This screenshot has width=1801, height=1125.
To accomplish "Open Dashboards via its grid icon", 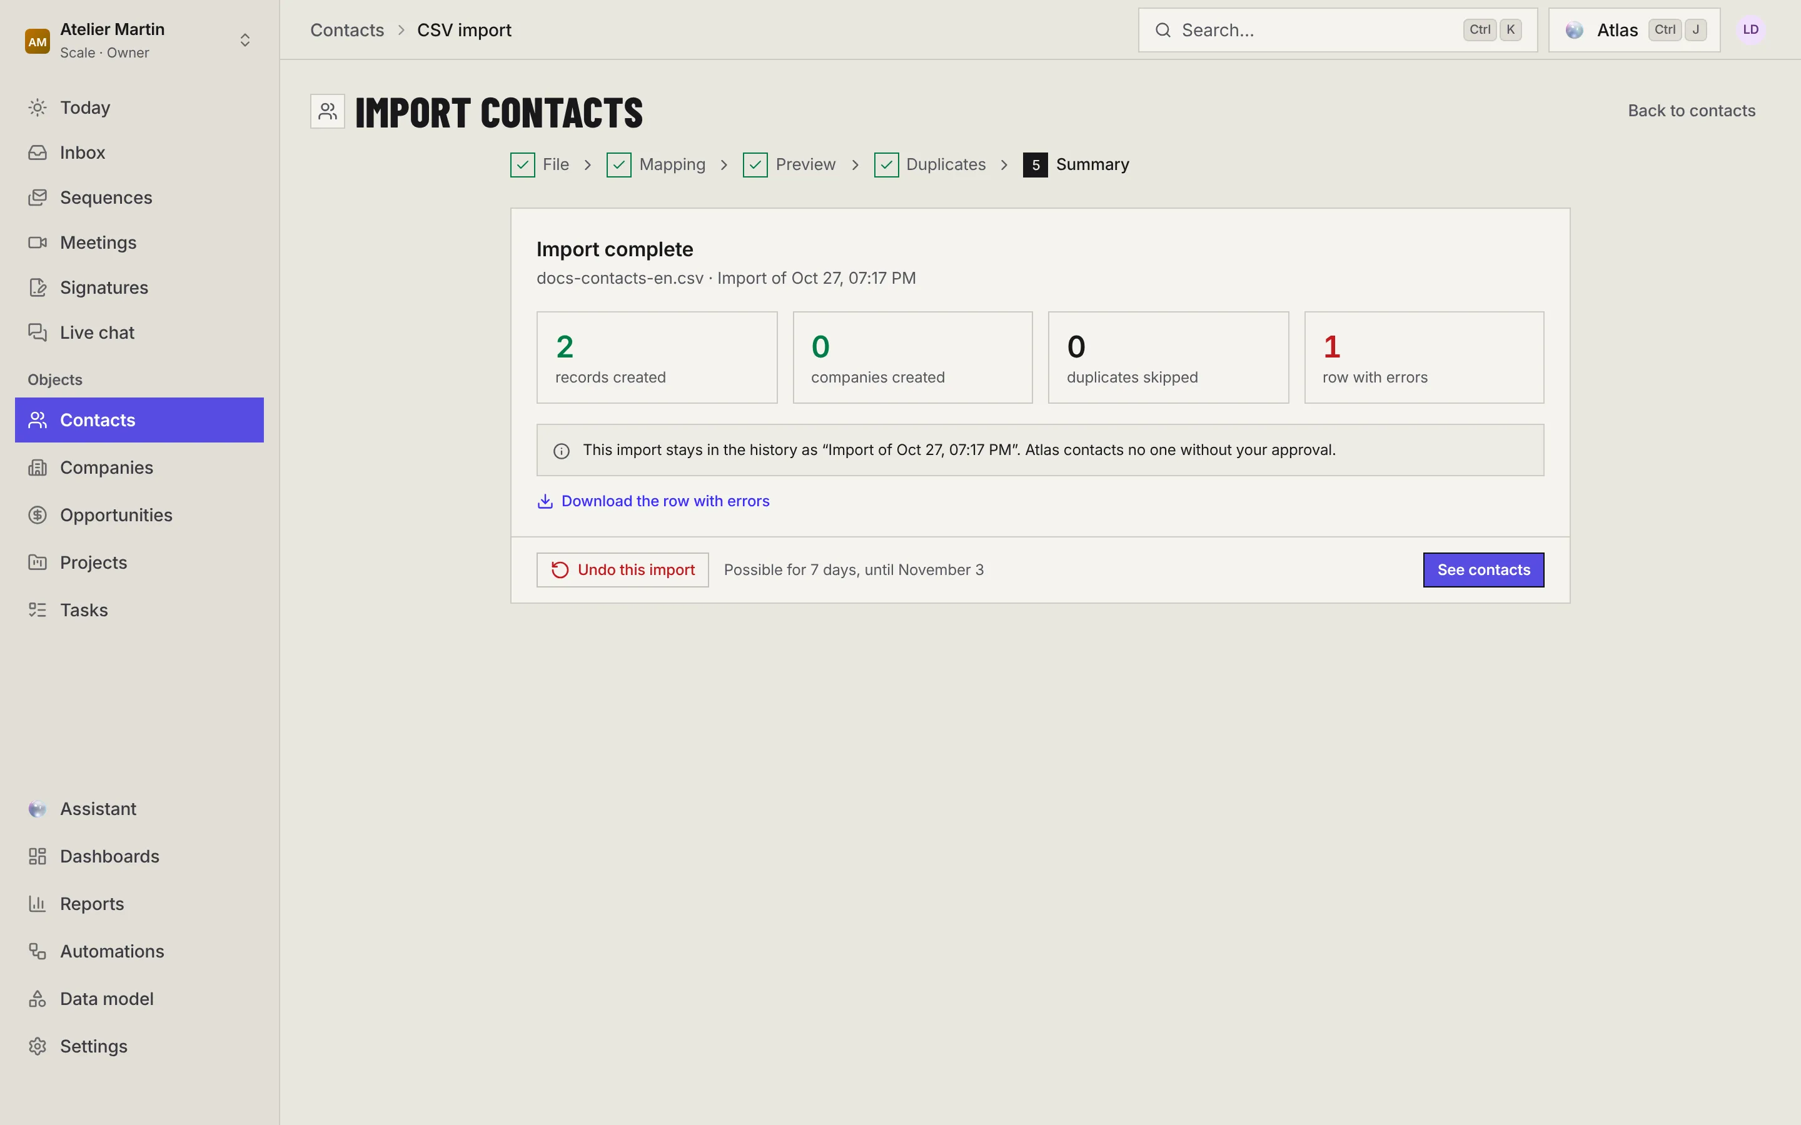I will pyautogui.click(x=38, y=856).
